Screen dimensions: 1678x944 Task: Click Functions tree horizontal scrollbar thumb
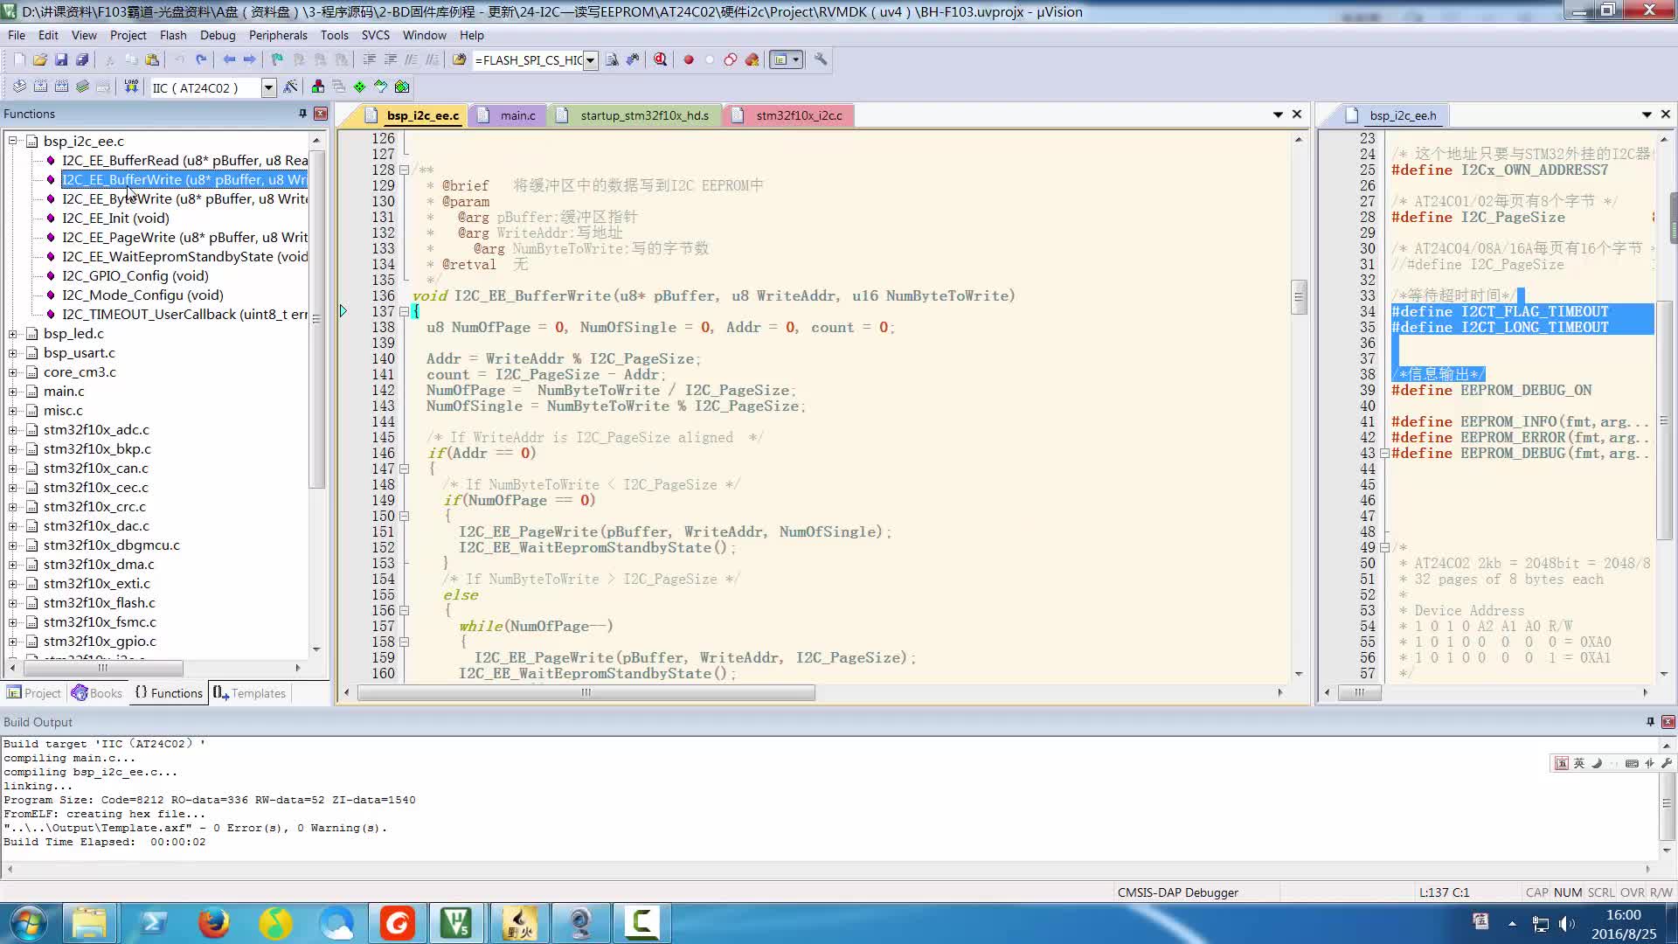103,668
